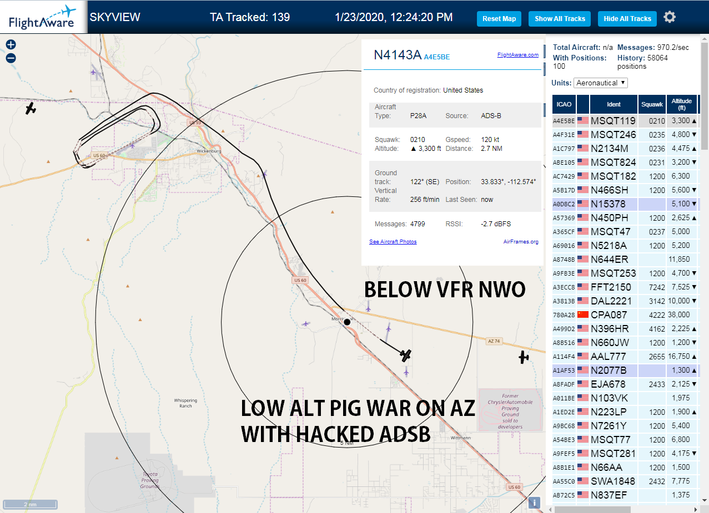Image resolution: width=709 pixels, height=513 pixels.
Task: Select the MSQT281 row
Action: [x=625, y=453]
